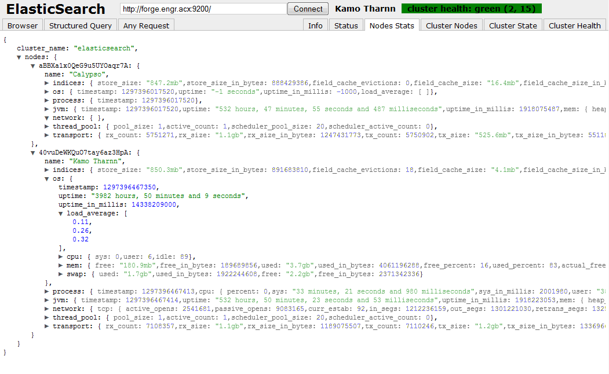Expand the network section of Kamo Tharnn
This screenshot has width=609, height=374.
48,309
